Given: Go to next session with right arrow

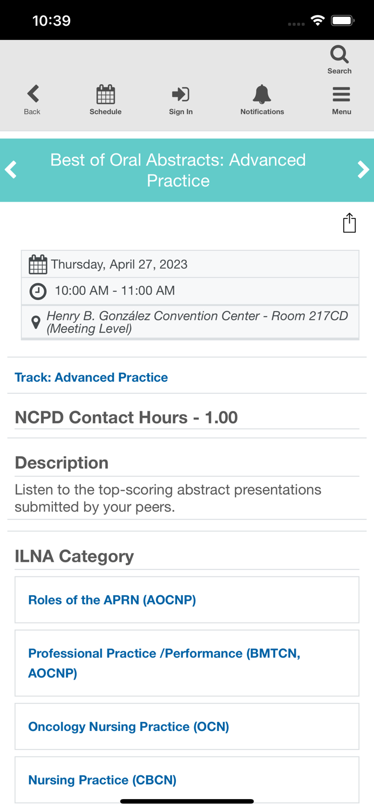Looking at the screenshot, I should pos(363,170).
